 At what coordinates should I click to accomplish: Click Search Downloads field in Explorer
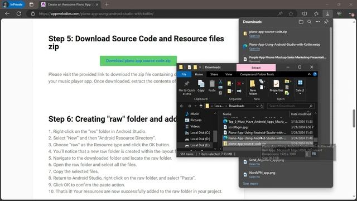[291, 106]
